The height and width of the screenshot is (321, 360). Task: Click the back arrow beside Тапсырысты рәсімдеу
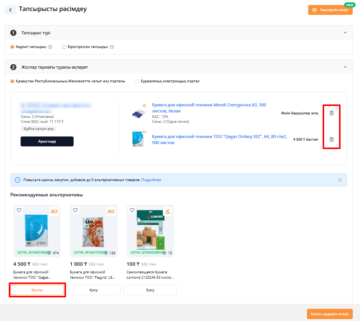pos(10,10)
